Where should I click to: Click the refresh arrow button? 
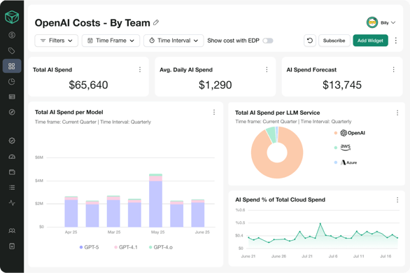tap(310, 41)
